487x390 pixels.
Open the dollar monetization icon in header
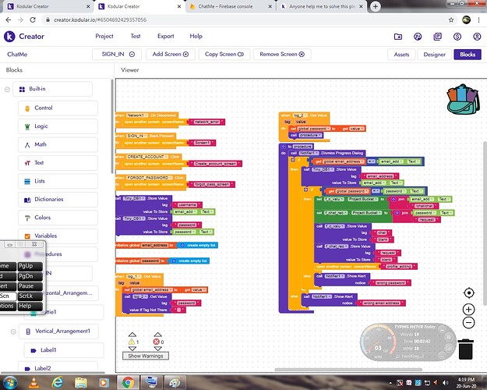pyautogui.click(x=457, y=37)
